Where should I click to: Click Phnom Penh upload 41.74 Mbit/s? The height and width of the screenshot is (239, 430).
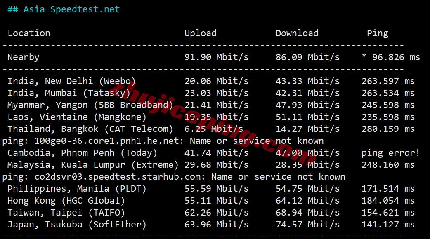(x=216, y=153)
